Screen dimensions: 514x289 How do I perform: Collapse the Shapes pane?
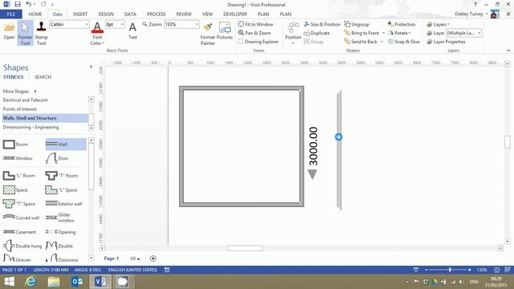91,67
